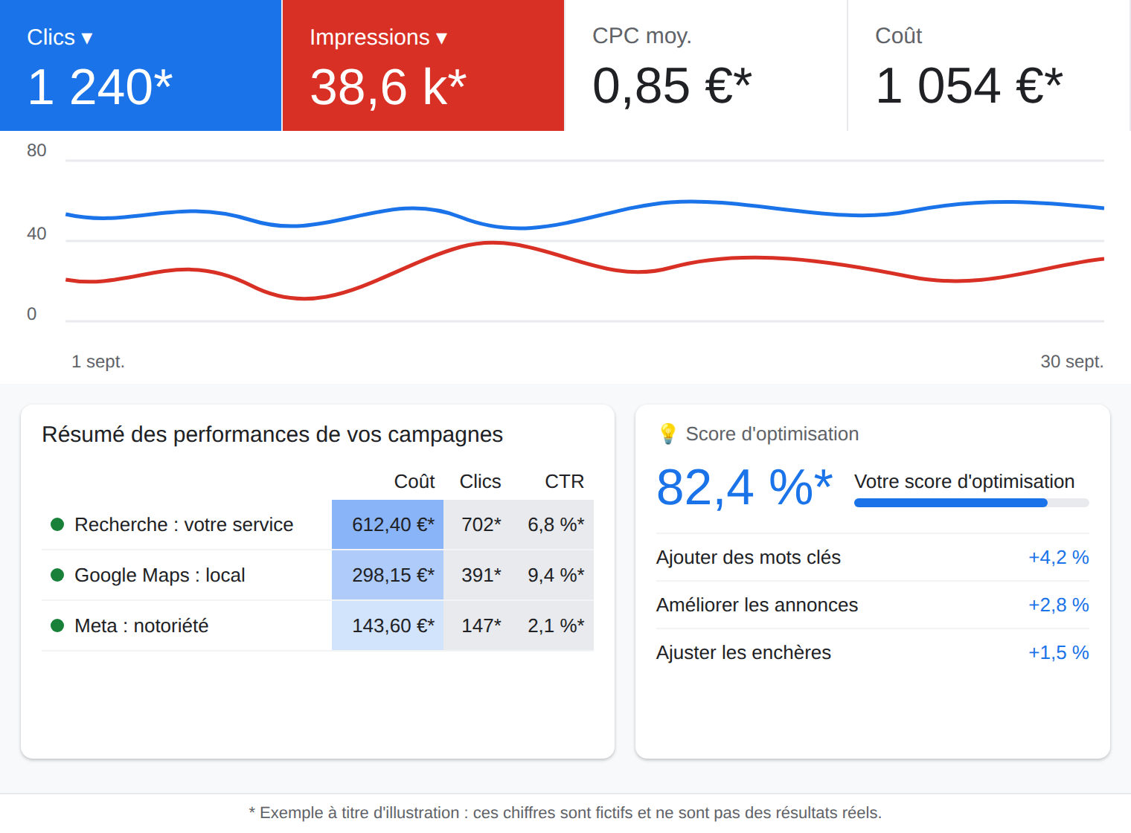Click the 30 sept. date label

(1071, 361)
